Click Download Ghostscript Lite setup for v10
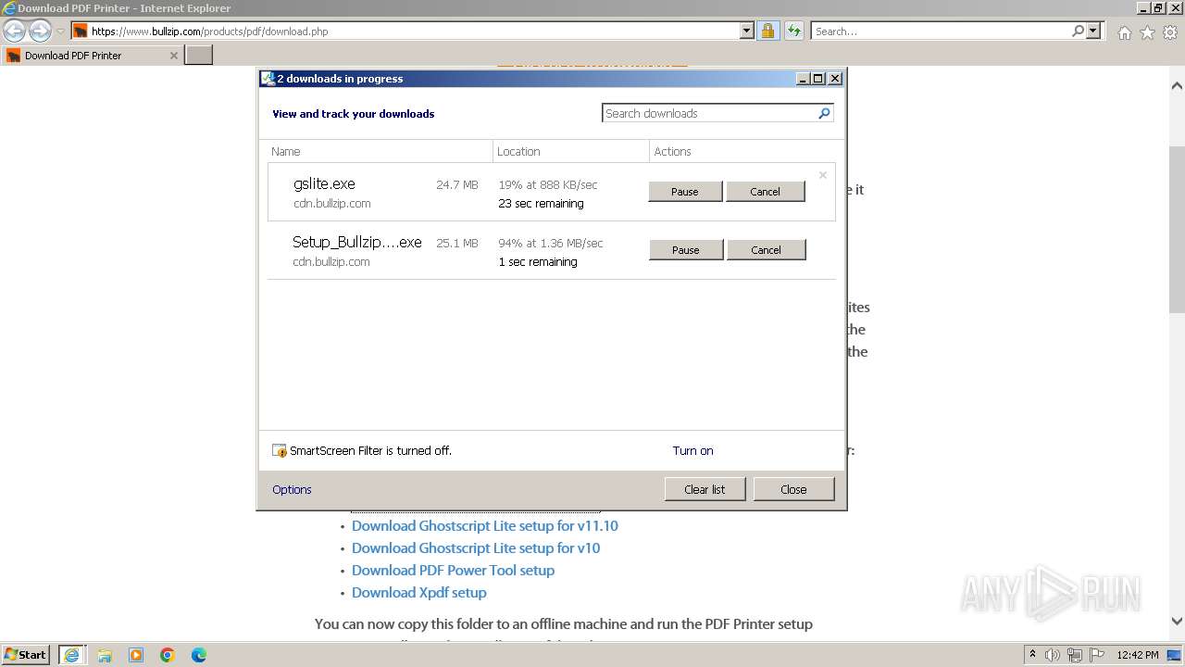1185x667 pixels. [476, 548]
